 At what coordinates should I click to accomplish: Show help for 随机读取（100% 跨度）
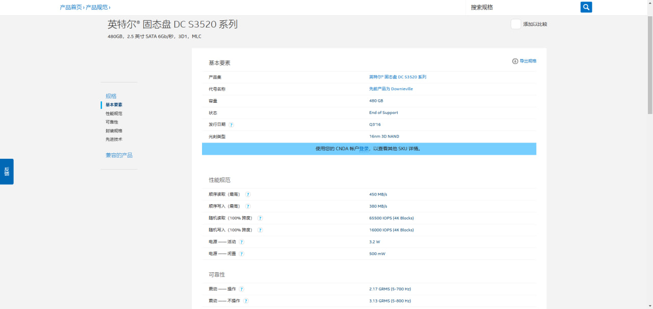click(260, 218)
